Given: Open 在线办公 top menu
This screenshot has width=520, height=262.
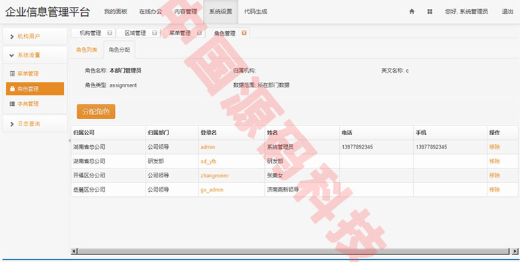Looking at the screenshot, I should (x=150, y=11).
